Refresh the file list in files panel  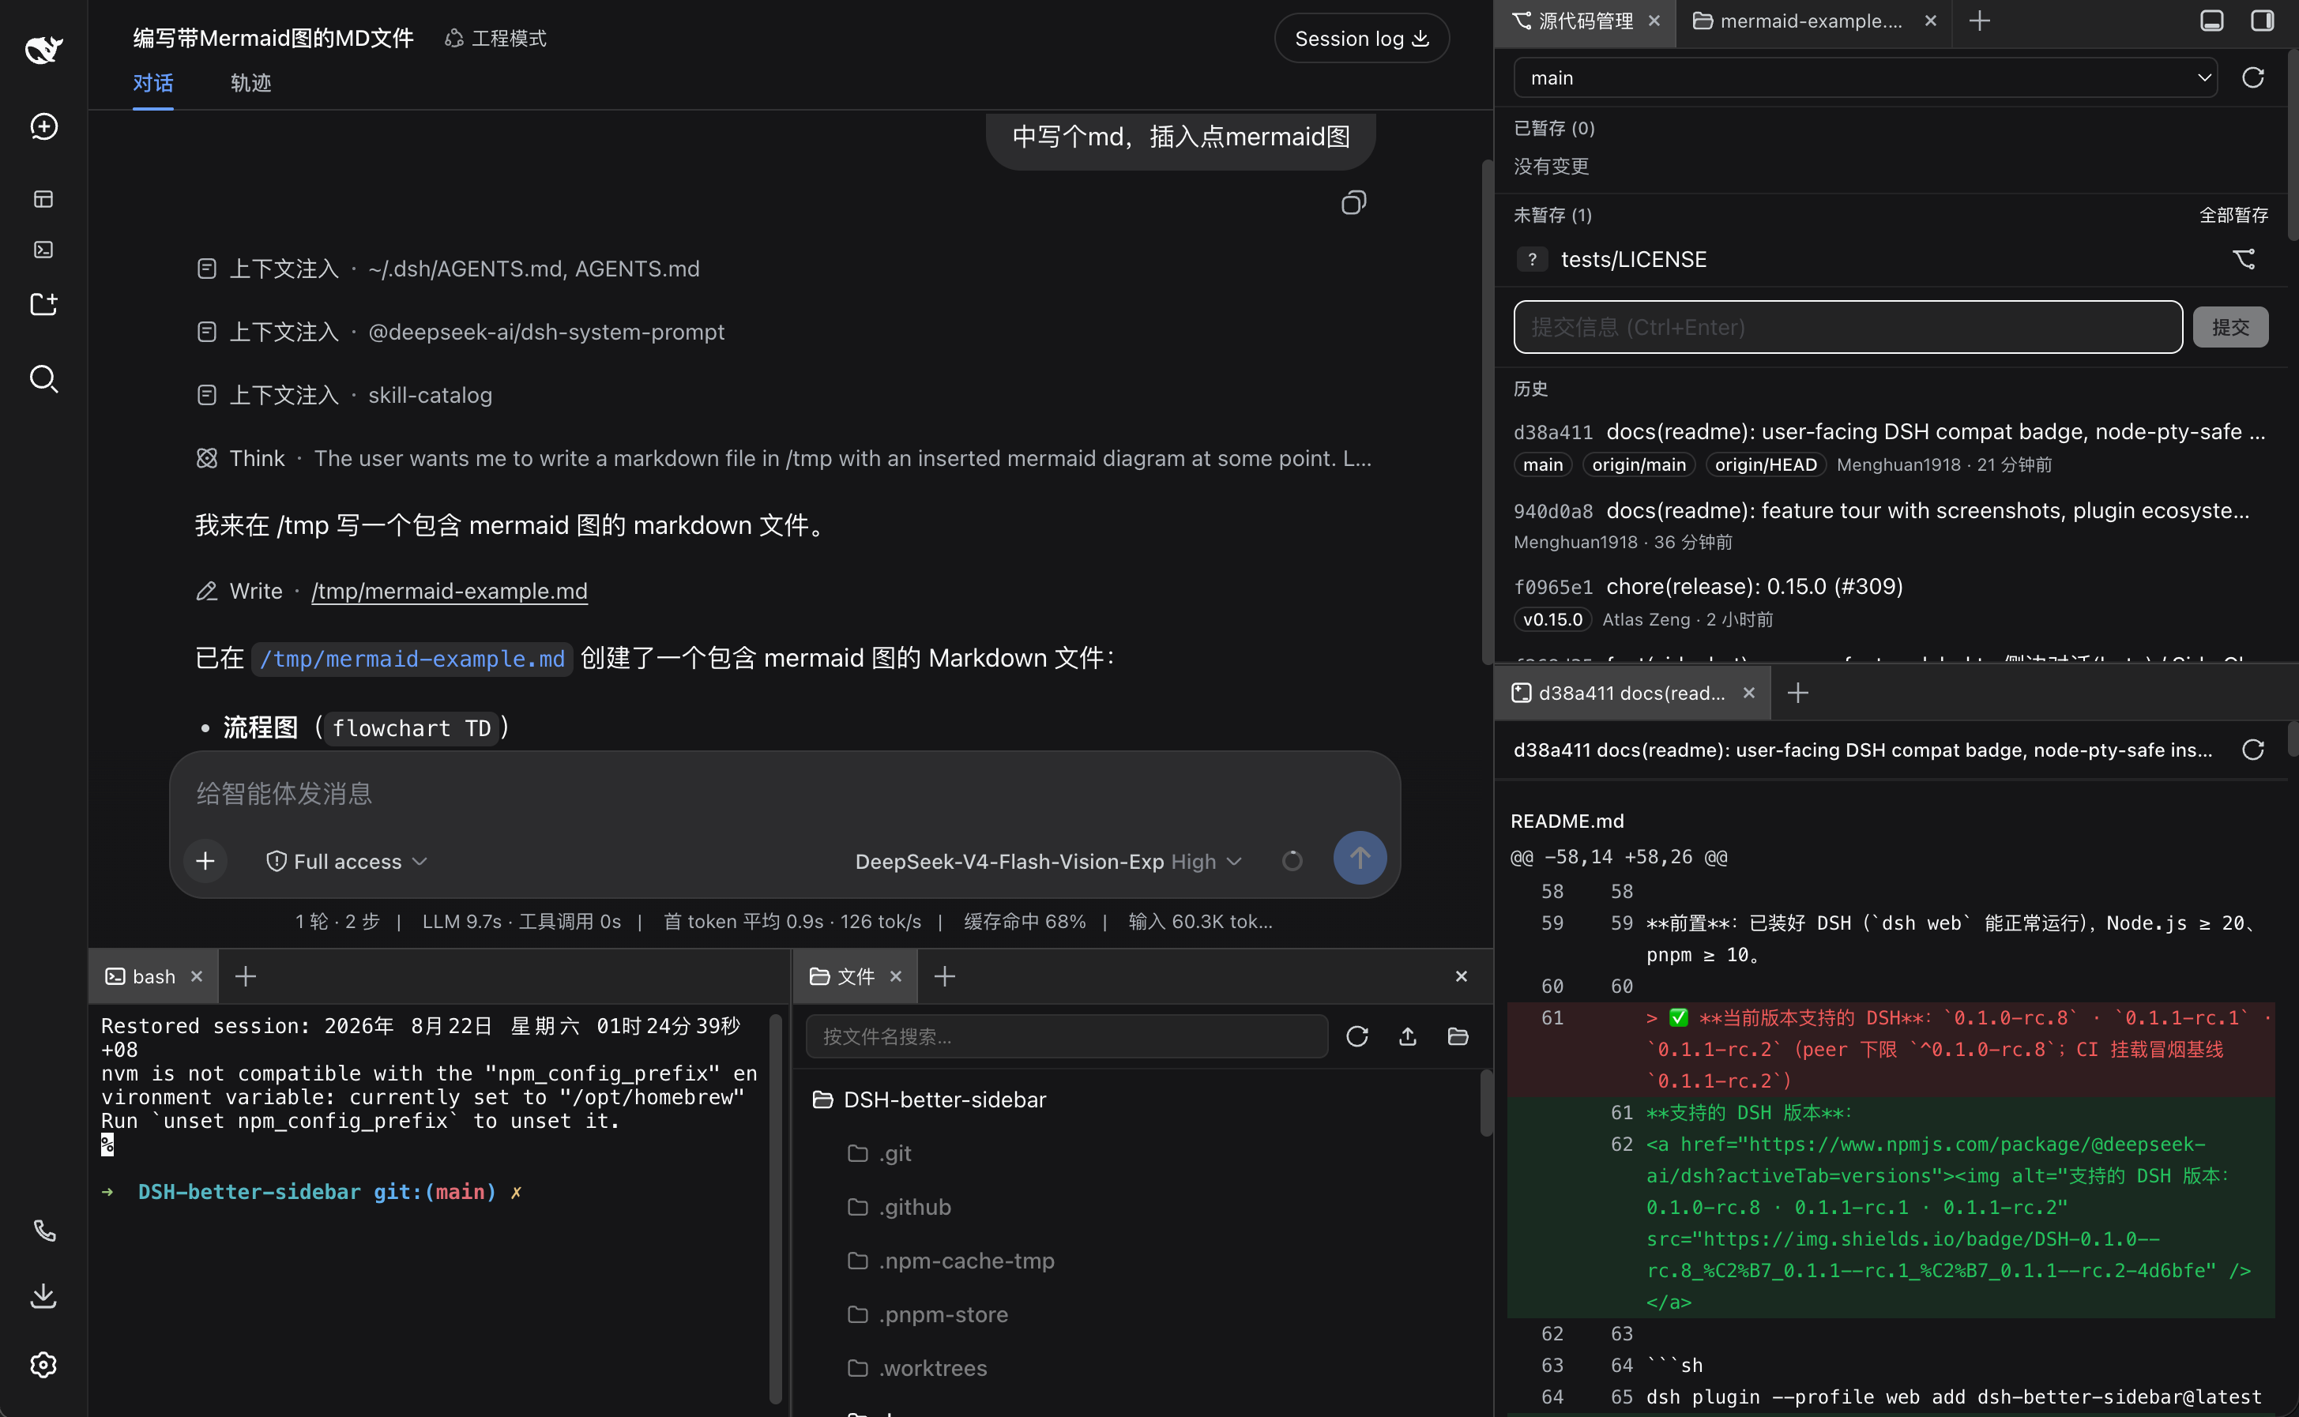(x=1357, y=1035)
